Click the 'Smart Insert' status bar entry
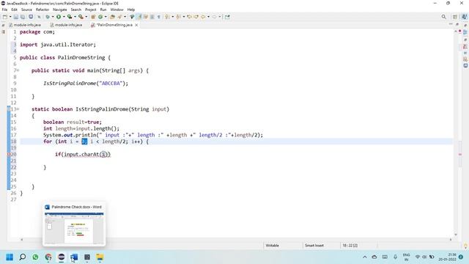The width and height of the screenshot is (469, 264). tap(314, 245)
